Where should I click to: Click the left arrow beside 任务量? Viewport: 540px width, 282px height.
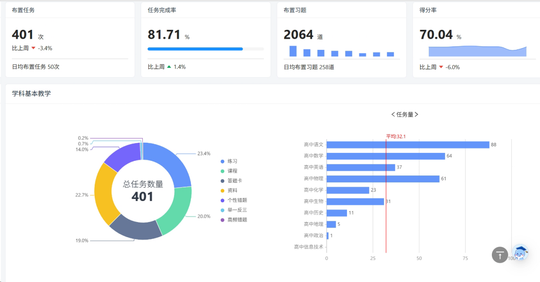tap(393, 115)
